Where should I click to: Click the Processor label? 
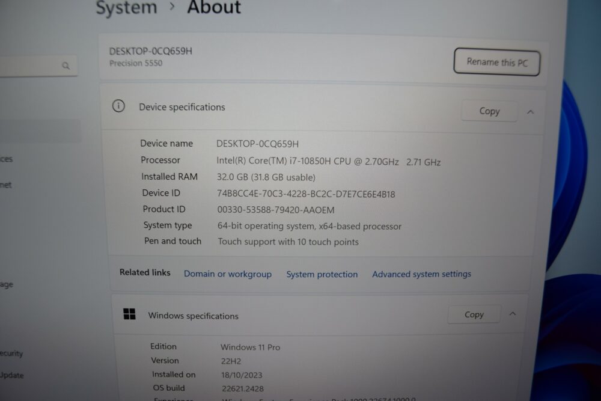coord(160,160)
